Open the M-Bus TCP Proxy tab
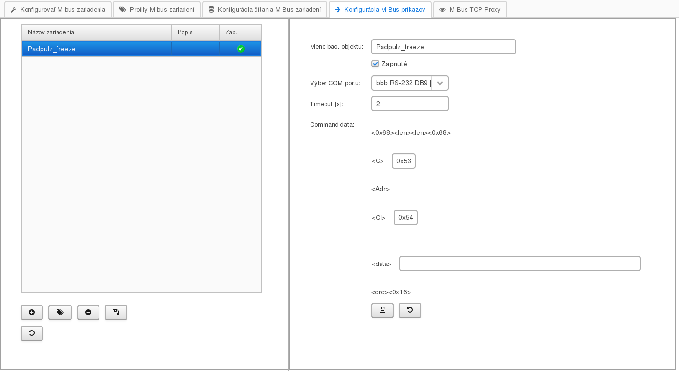Image resolution: width=679 pixels, height=371 pixels. tap(470, 10)
